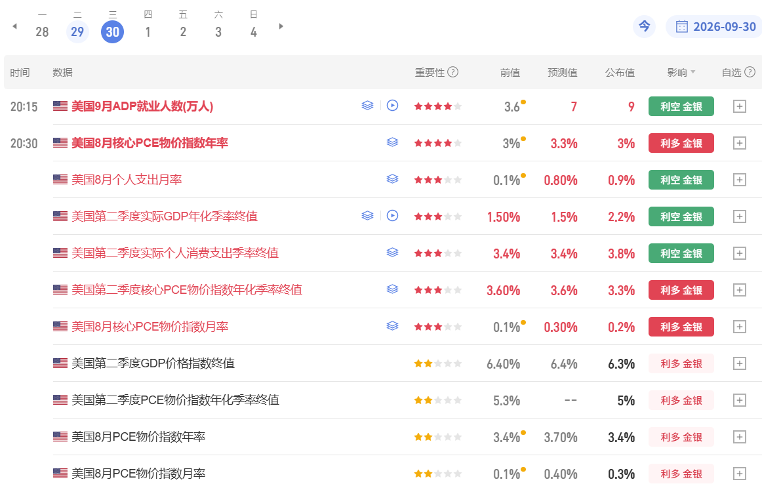Play video for 美国第二季度实际GDP年化季率终值

(392, 215)
